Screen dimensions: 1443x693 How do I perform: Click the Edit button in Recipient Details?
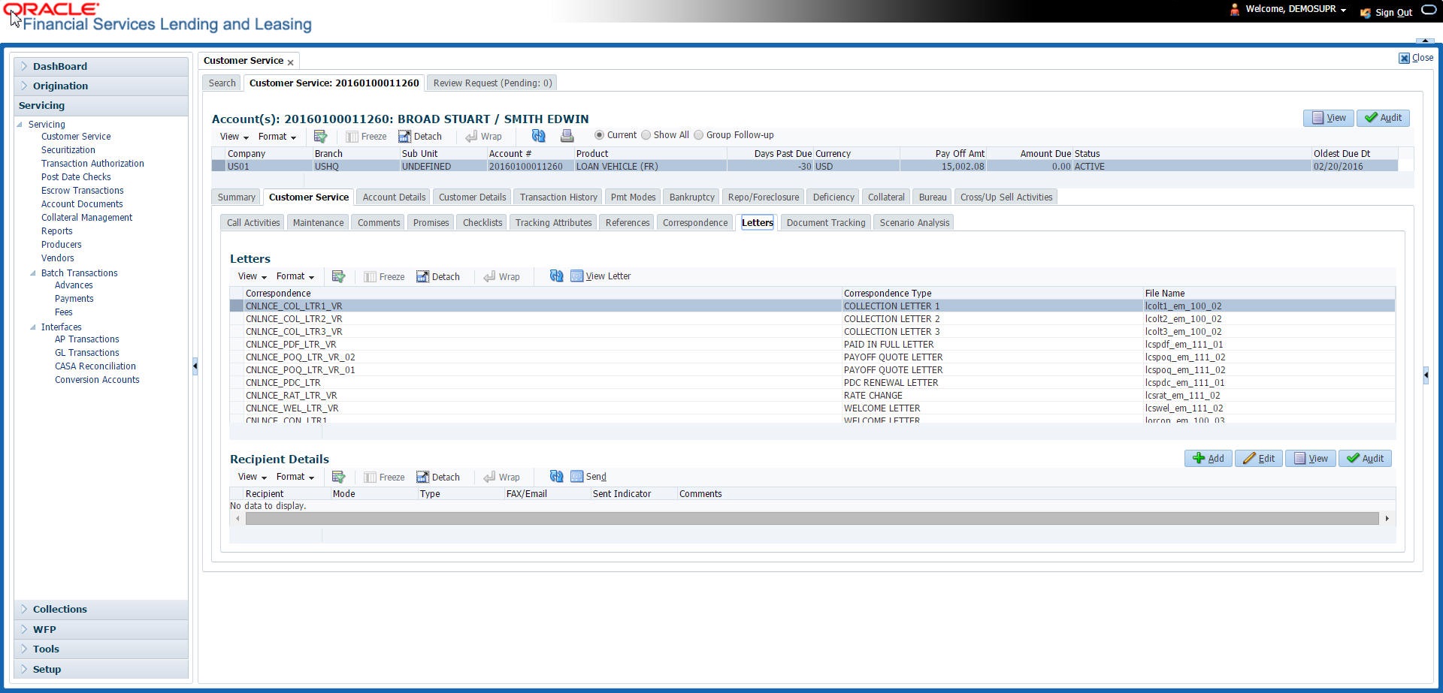click(x=1259, y=458)
